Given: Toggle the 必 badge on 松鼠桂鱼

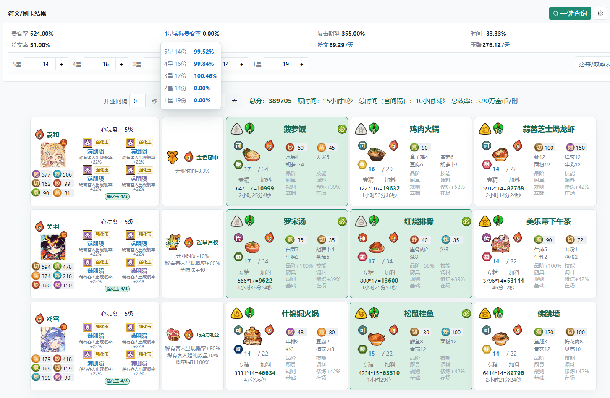Looking at the screenshot, I should (466, 314).
